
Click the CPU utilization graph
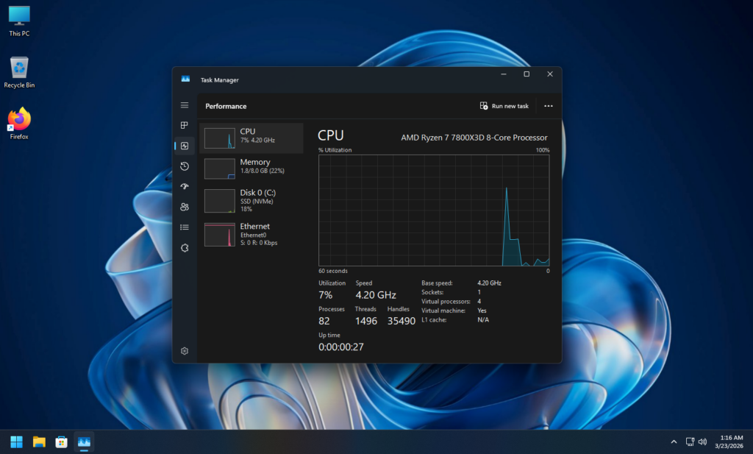click(x=434, y=210)
